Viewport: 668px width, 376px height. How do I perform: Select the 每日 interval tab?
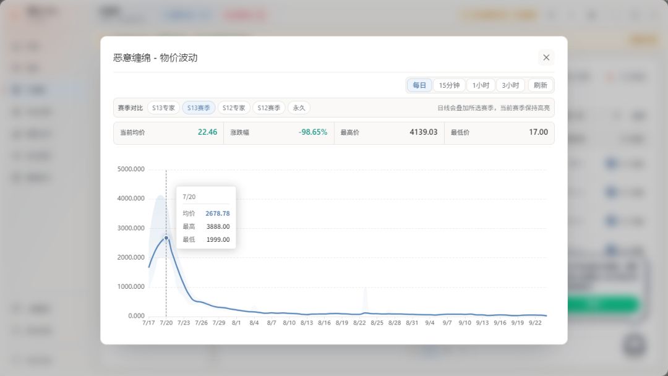(x=419, y=85)
